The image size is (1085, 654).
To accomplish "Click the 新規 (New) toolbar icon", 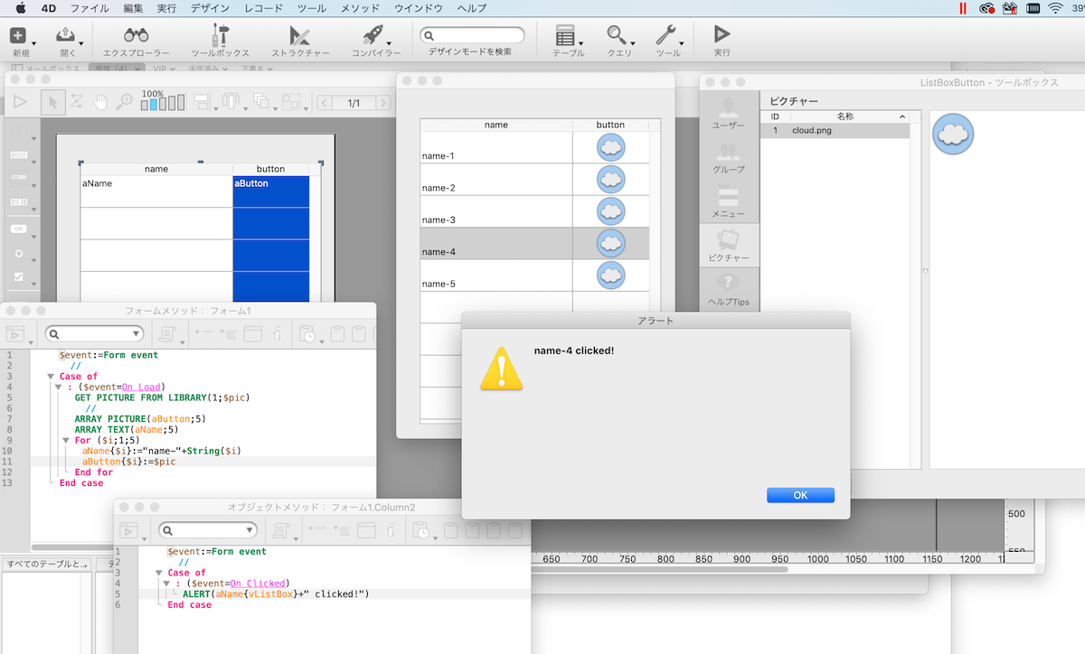I will (18, 36).
